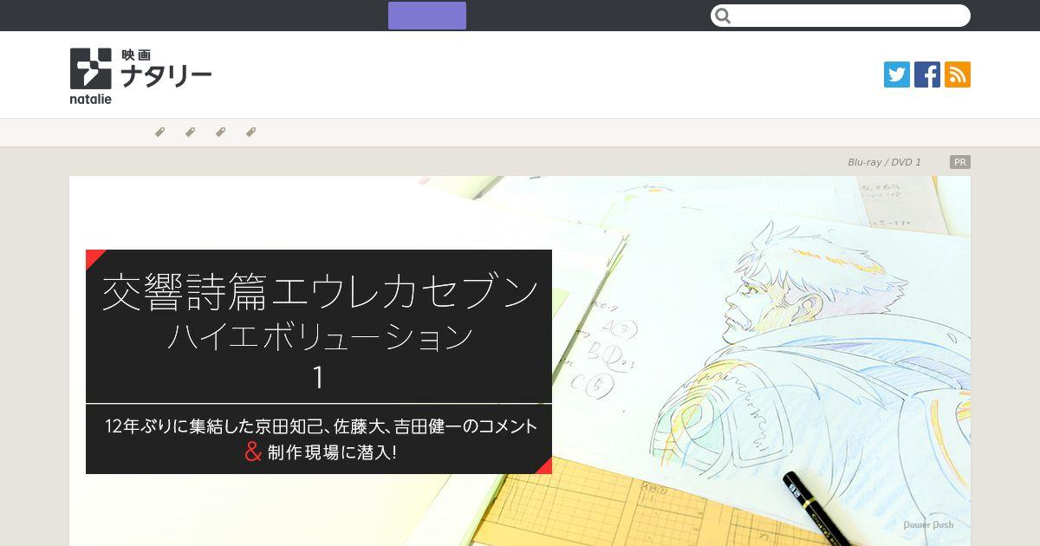
Task: Open the orange RSS feed icon
Action: coord(958,75)
